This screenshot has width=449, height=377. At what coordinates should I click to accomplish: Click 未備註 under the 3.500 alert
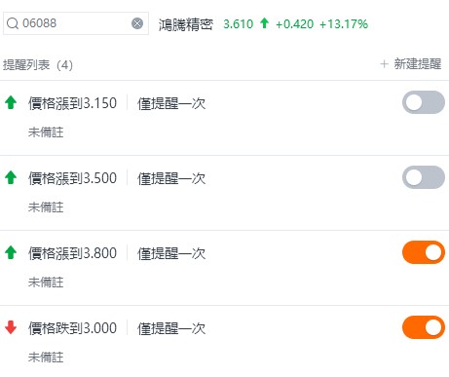46,207
